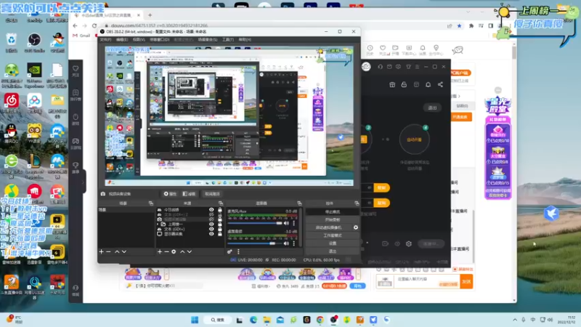Bookmark the page with Chrome star icon
This screenshot has height=327, width=581.
point(460,25)
